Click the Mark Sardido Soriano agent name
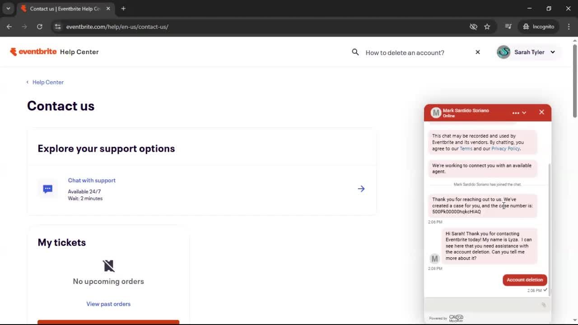This screenshot has height=325, width=578. pos(466,111)
